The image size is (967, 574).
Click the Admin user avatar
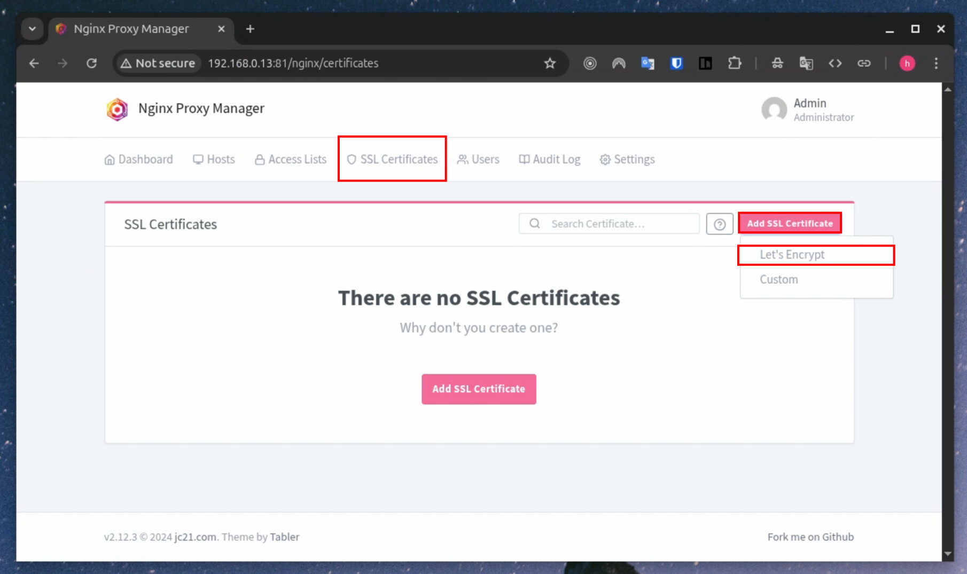(774, 109)
